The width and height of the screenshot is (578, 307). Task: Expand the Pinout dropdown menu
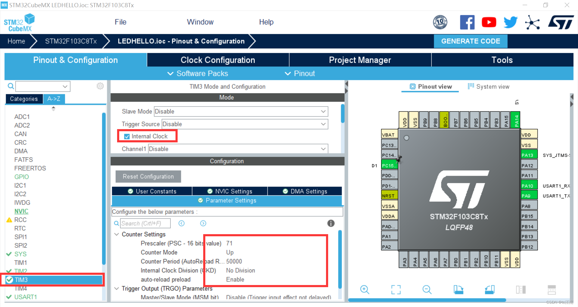(300, 73)
